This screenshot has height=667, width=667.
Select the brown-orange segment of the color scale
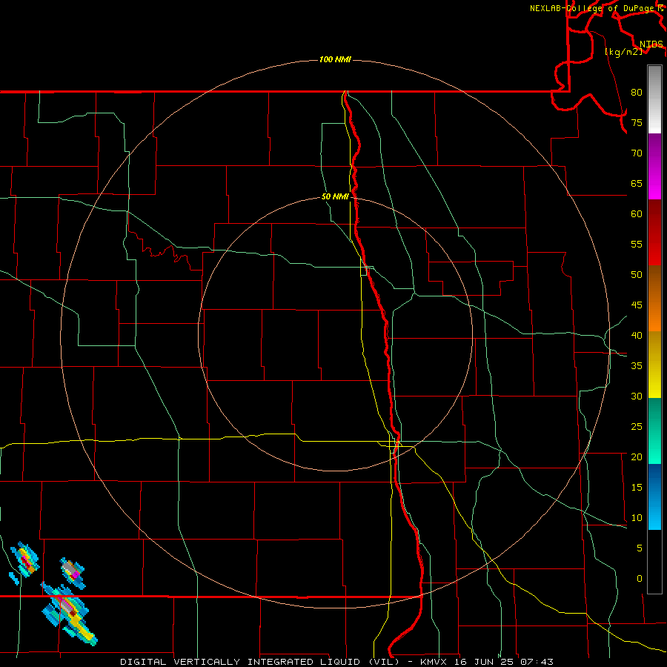tap(654, 298)
